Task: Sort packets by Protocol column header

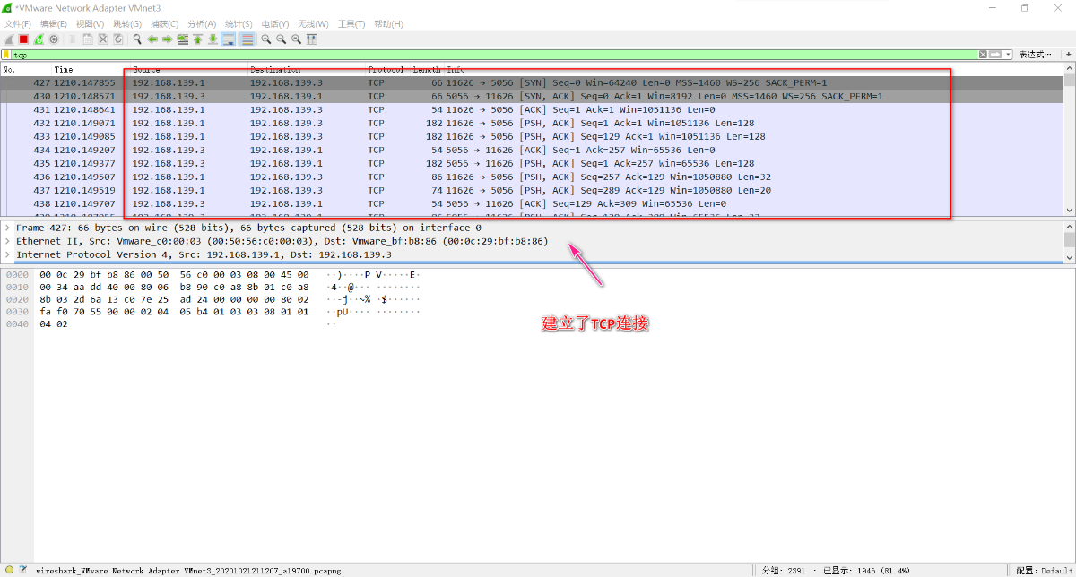Action: (386, 69)
